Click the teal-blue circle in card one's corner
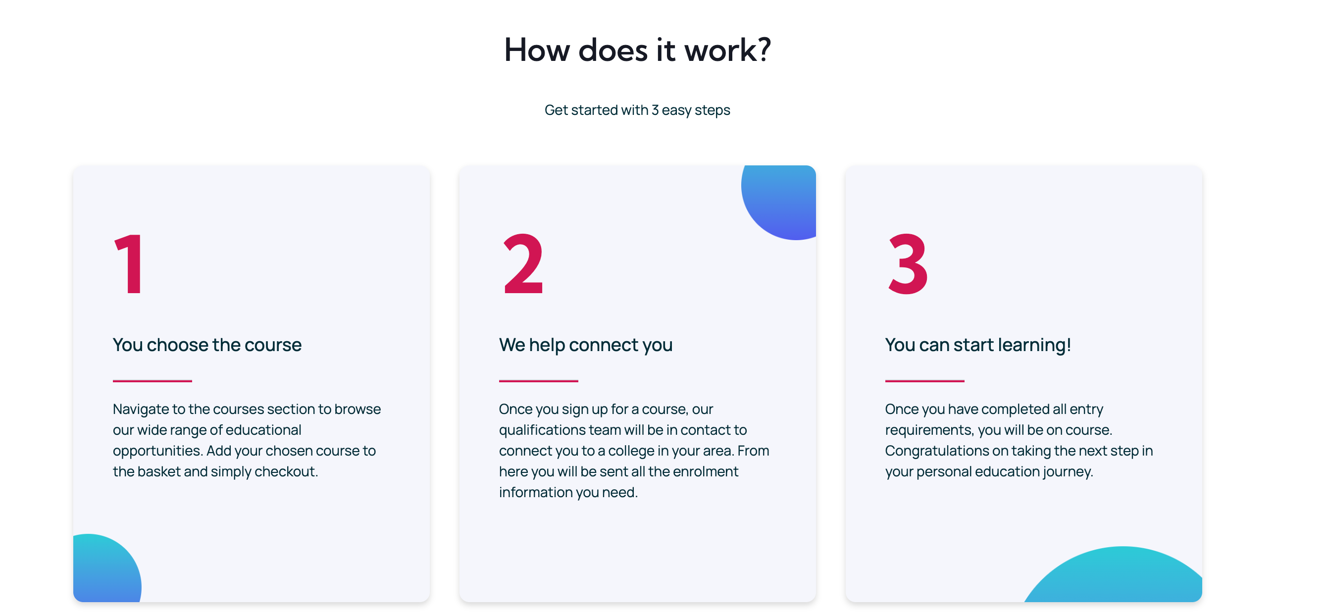Image resolution: width=1327 pixels, height=616 pixels. (x=107, y=568)
